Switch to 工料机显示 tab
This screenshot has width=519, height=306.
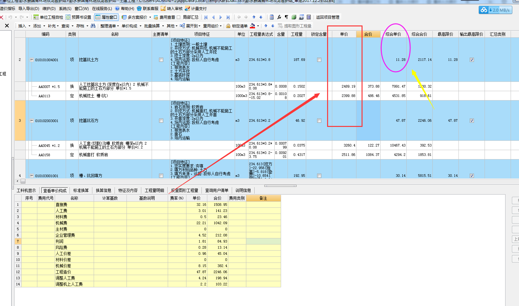(x=26, y=190)
